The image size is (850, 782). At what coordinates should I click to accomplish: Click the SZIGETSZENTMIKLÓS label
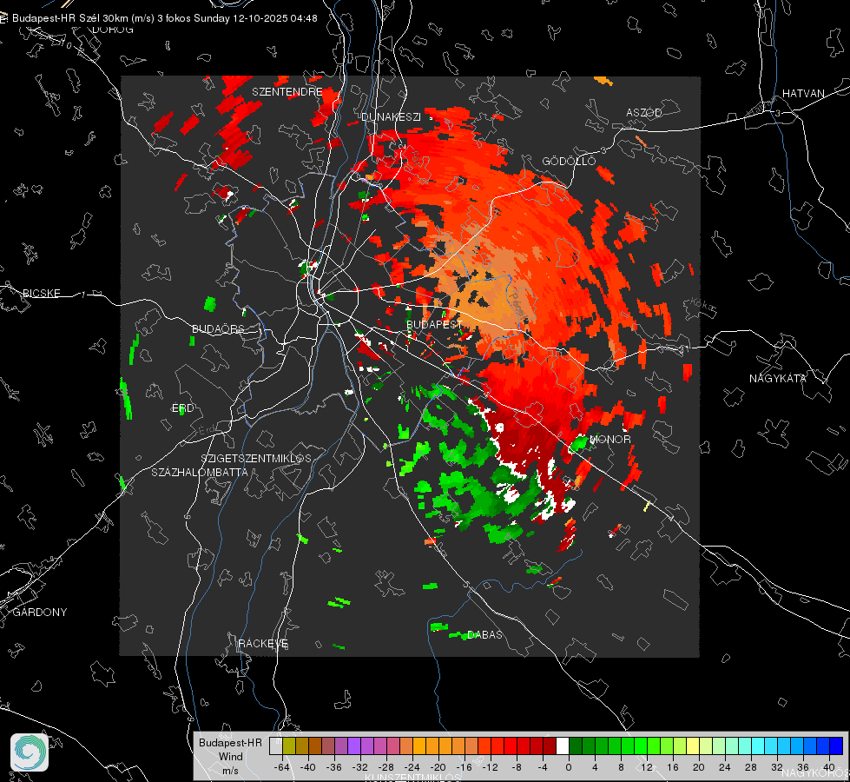[256, 459]
